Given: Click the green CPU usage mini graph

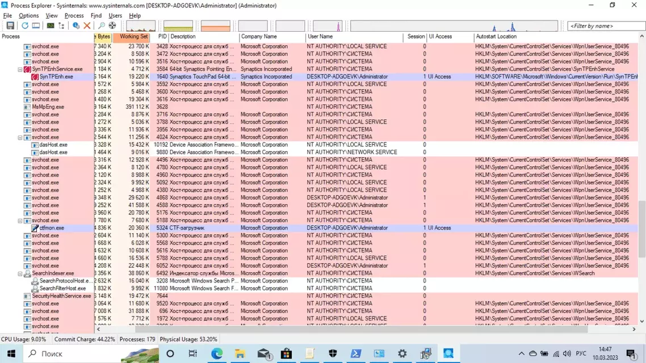Looking at the screenshot, I should (141, 26).
